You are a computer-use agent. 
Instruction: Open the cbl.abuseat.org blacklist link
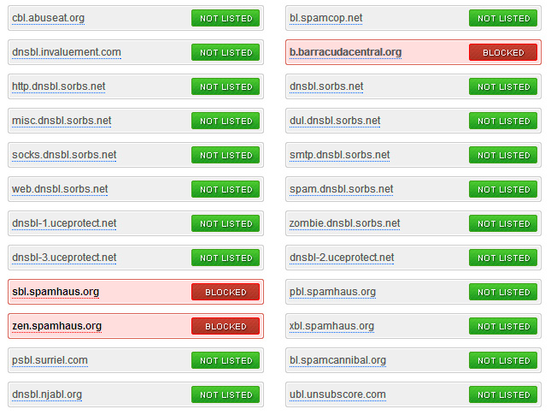(48, 18)
